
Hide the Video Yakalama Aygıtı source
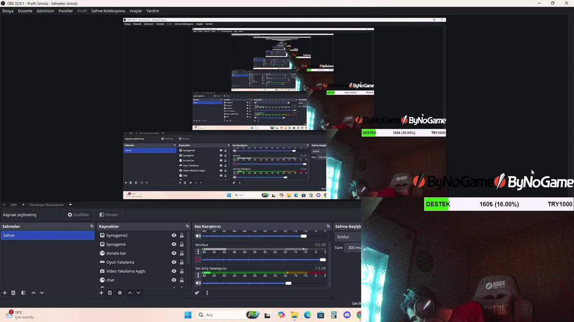(x=174, y=271)
